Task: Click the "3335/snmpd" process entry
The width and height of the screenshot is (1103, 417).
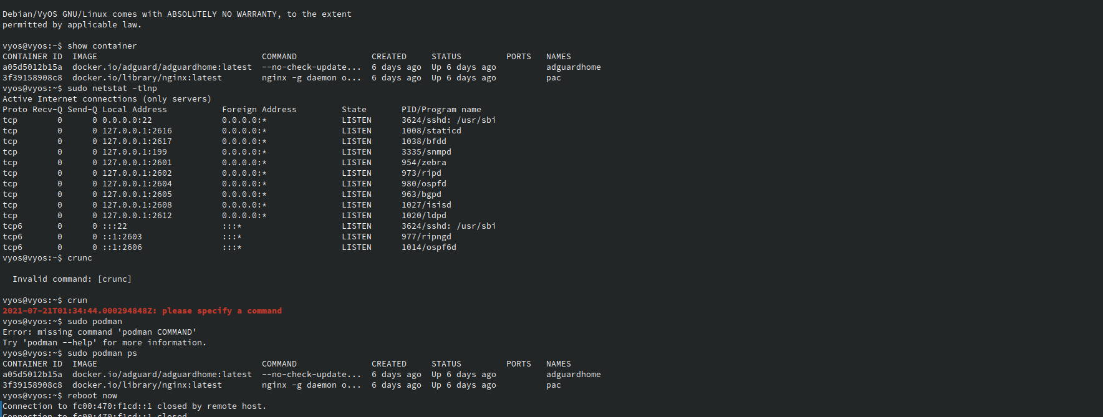Action: point(426,152)
